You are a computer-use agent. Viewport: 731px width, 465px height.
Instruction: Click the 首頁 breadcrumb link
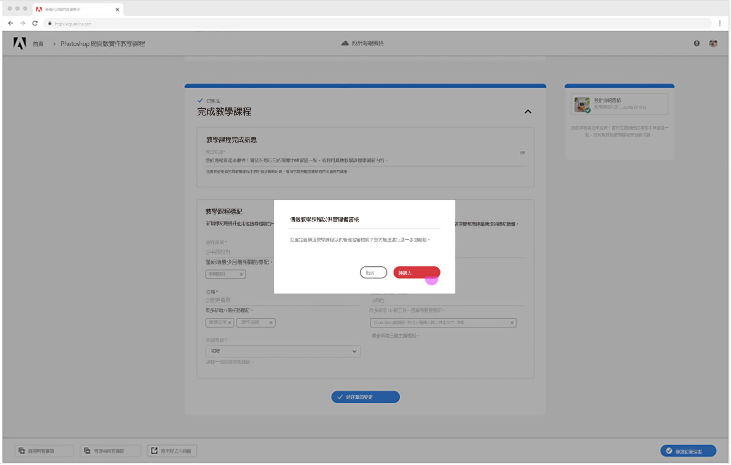pyautogui.click(x=38, y=44)
